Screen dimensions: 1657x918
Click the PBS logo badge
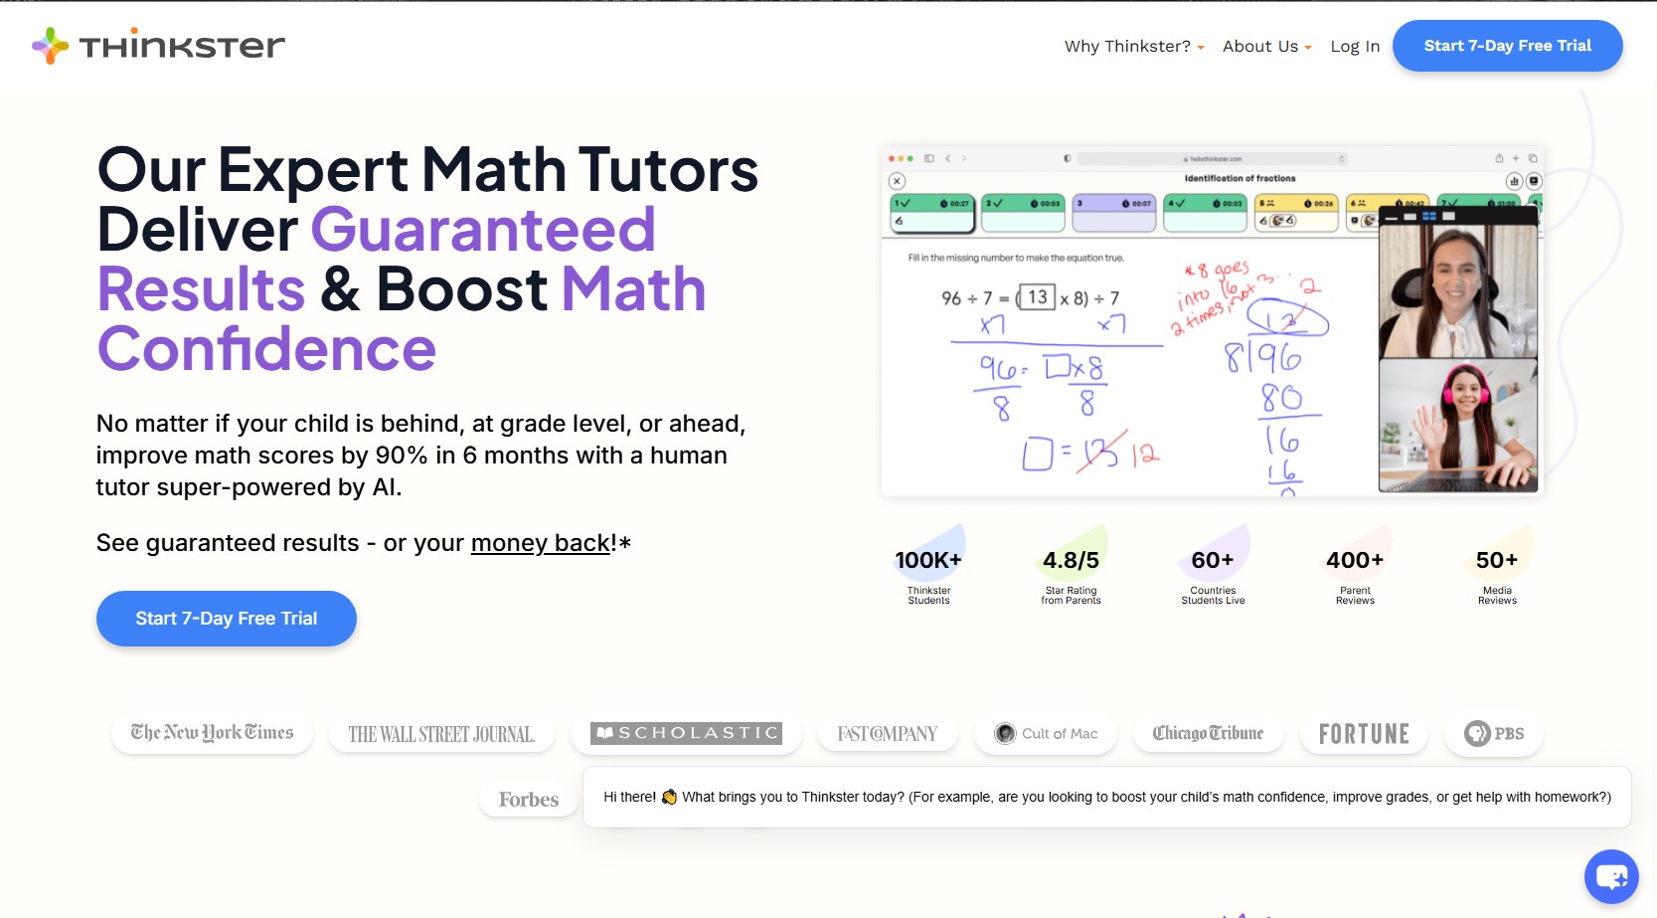(x=1494, y=734)
